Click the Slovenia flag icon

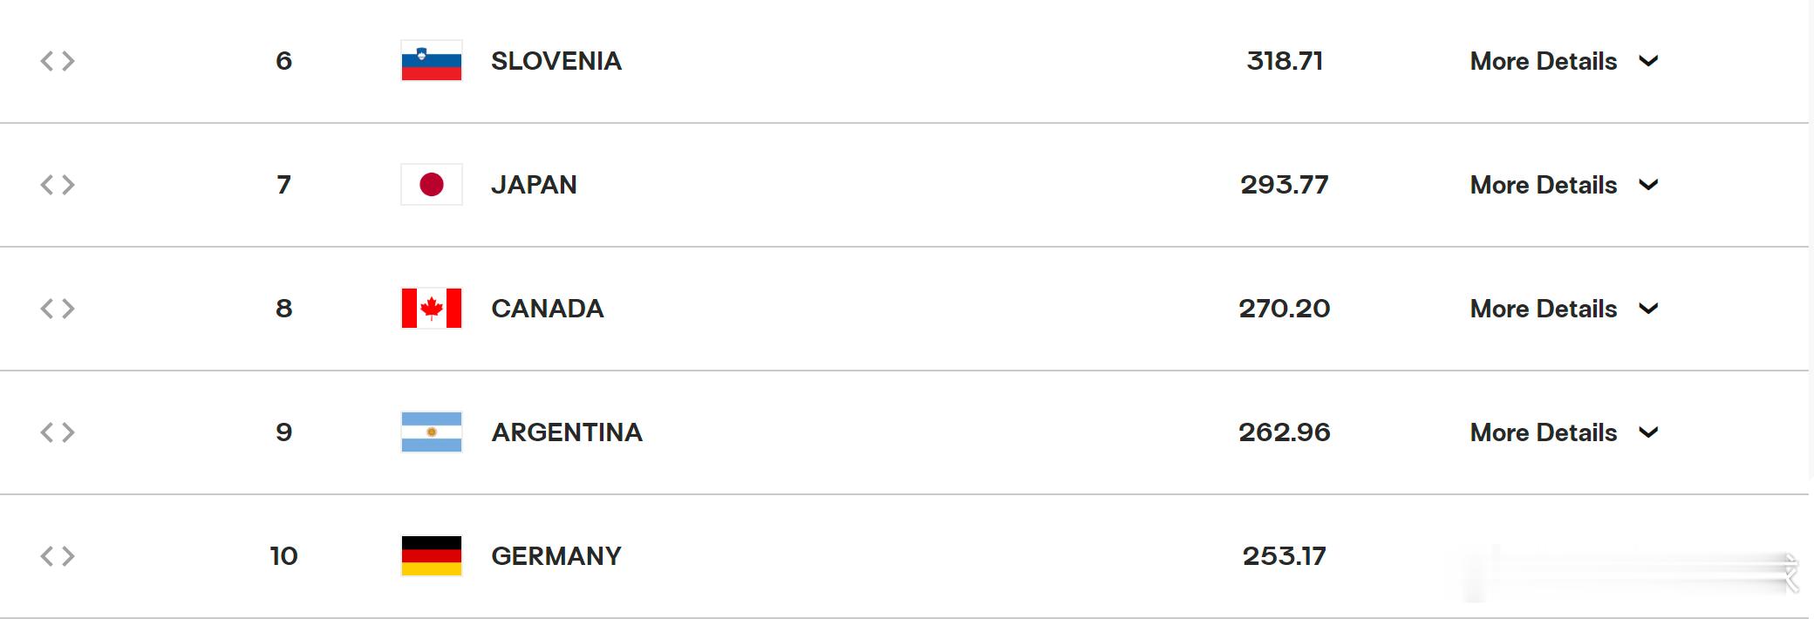pos(431,61)
